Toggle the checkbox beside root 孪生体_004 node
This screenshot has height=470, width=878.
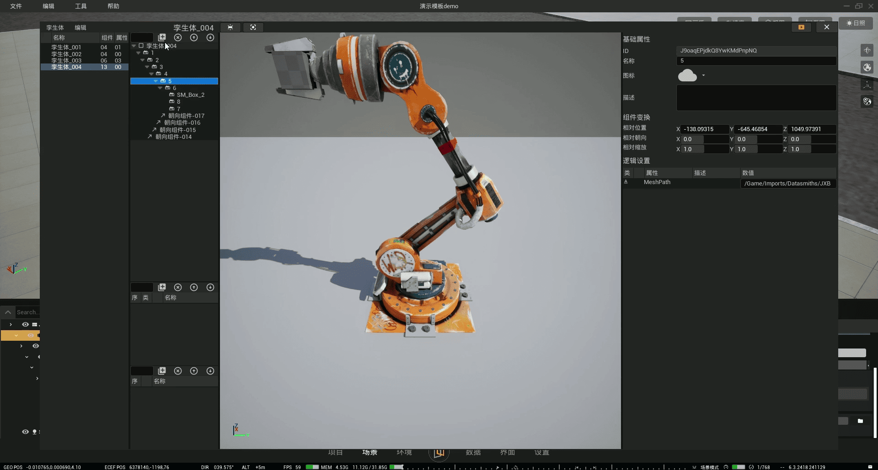point(141,46)
